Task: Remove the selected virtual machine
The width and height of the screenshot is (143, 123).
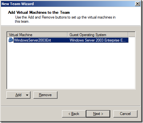Action: 45,95
